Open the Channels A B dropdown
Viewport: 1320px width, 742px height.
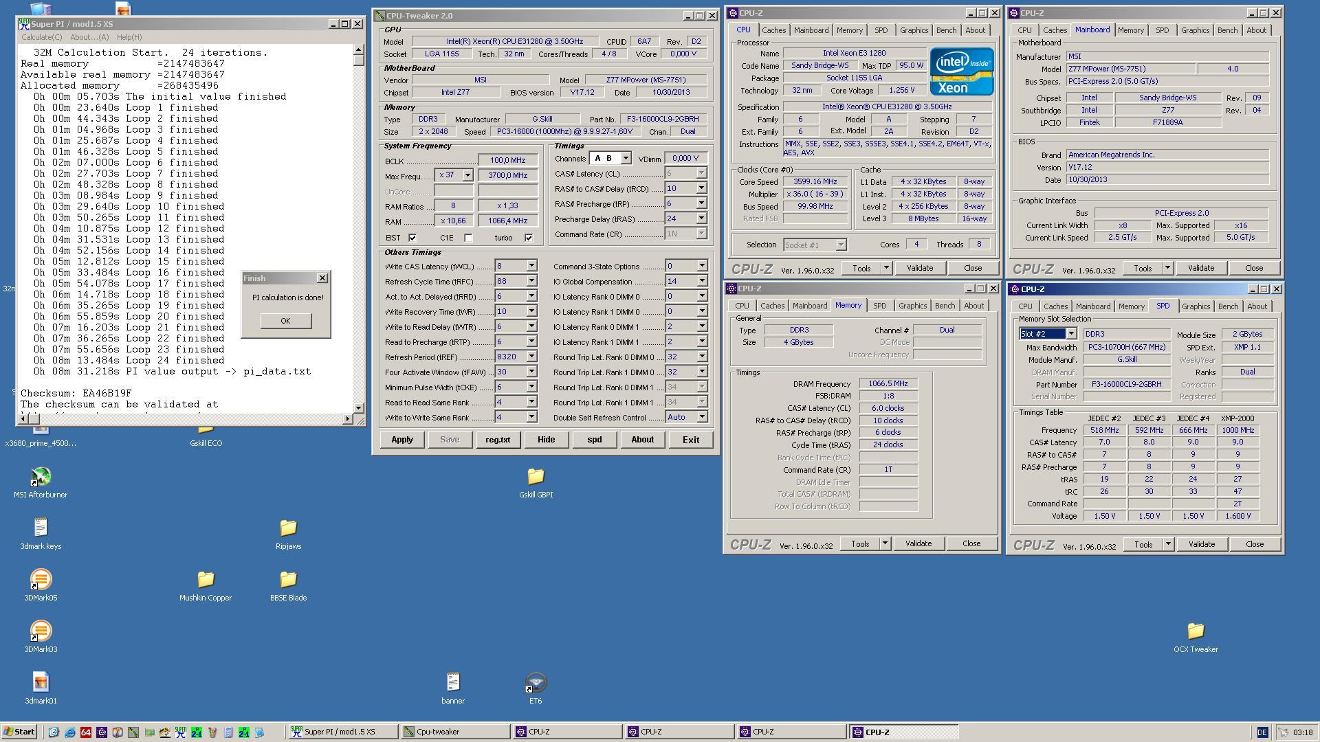626,158
